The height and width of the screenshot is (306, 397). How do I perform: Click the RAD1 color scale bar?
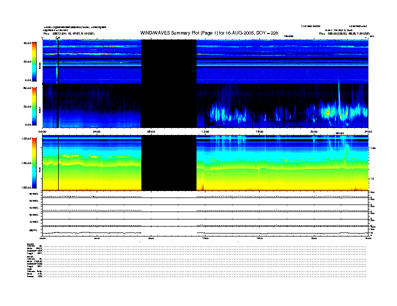click(34, 106)
